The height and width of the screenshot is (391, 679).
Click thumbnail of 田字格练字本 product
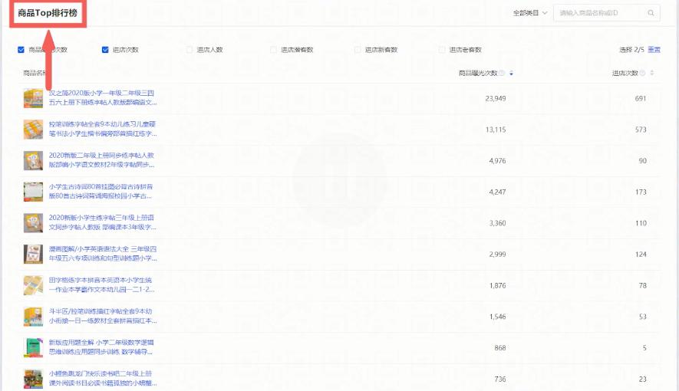33,285
